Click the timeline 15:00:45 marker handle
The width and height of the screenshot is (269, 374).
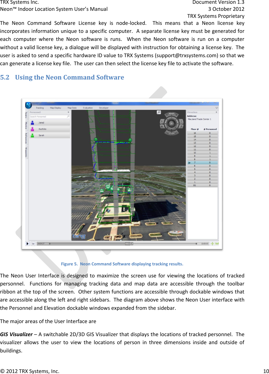point(129,244)
